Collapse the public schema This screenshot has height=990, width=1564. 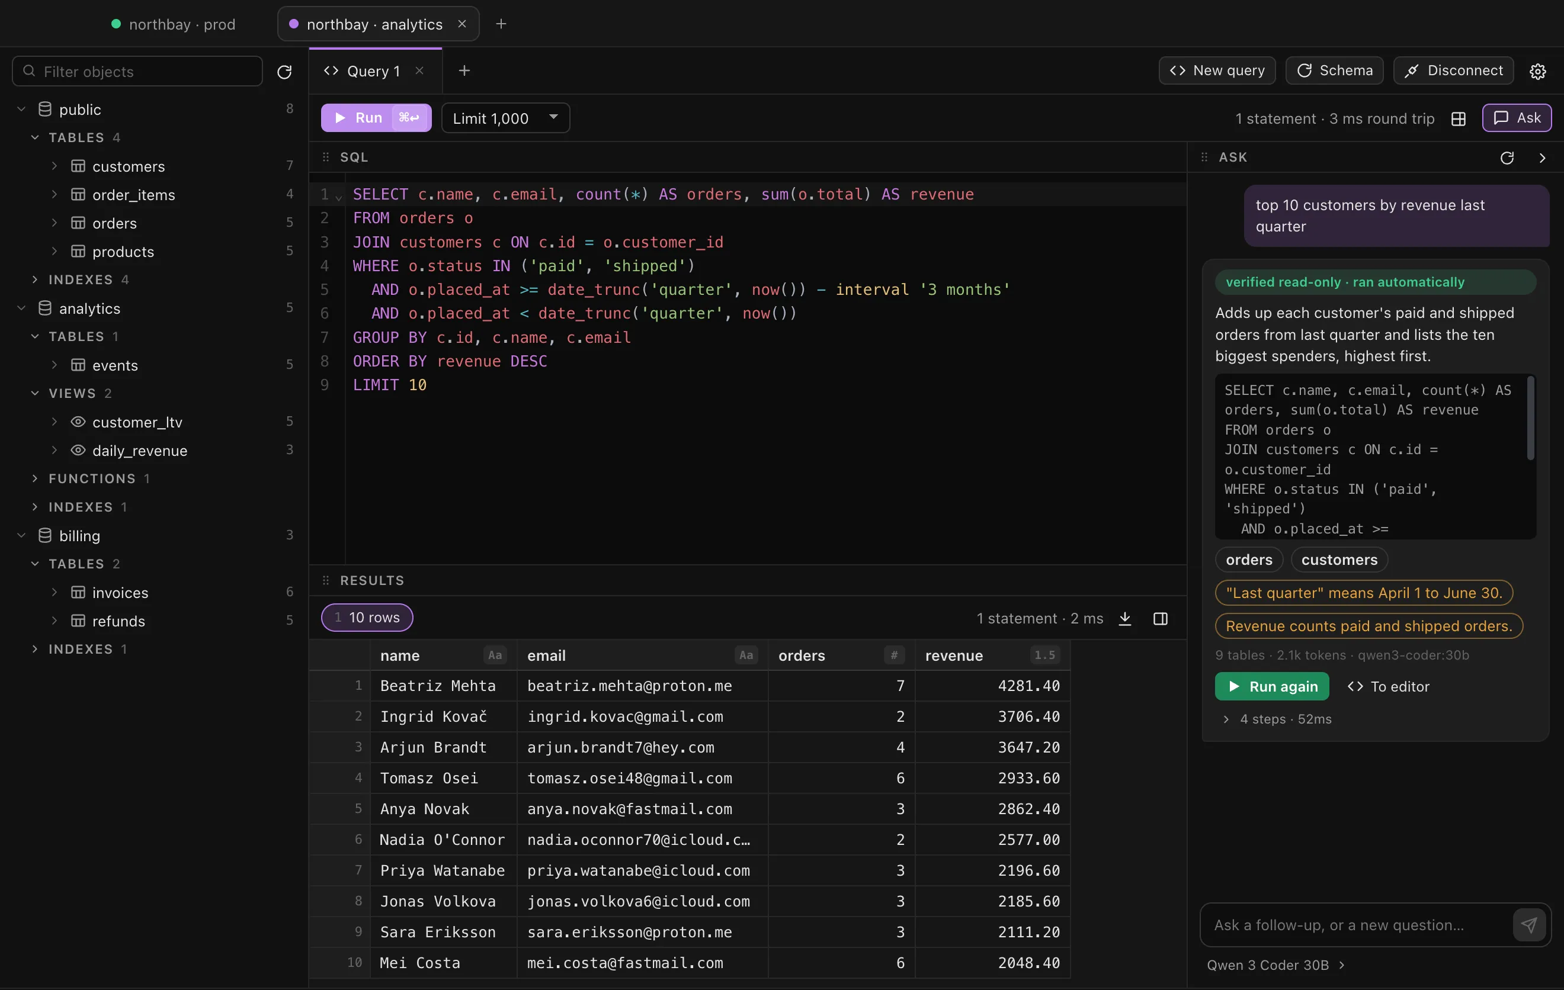tap(21, 109)
